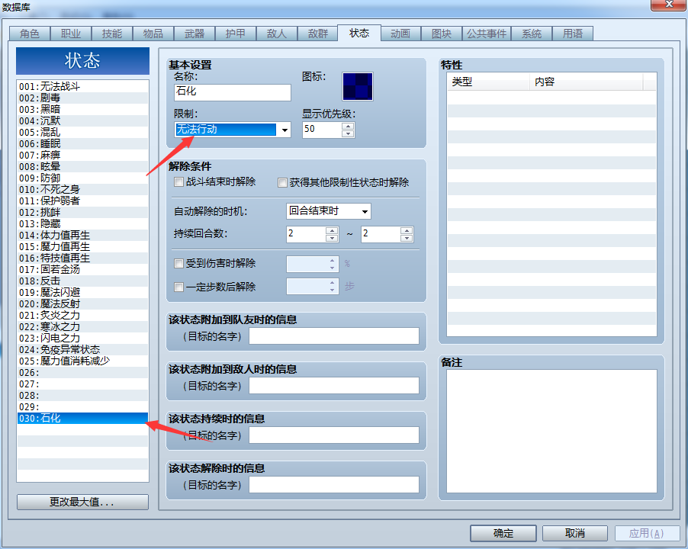
Task: Select state 011:保护弱者
Action: (82, 201)
